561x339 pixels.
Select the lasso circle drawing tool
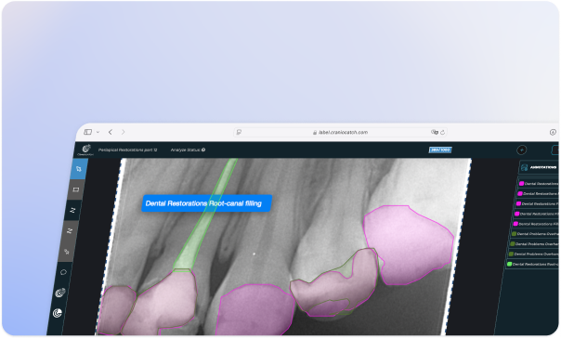tap(63, 272)
